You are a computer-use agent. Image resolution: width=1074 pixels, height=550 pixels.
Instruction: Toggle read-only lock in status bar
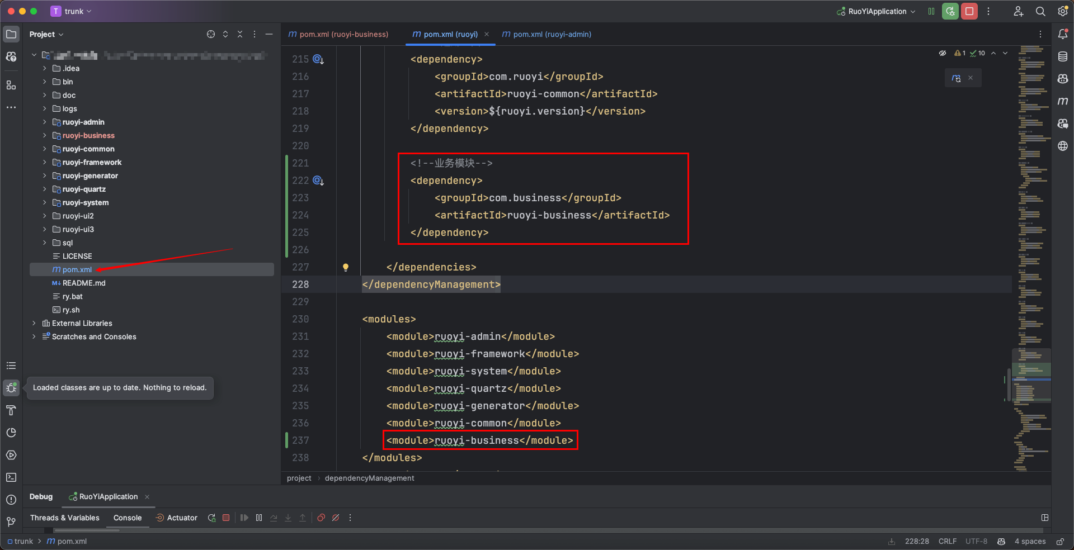click(x=1060, y=542)
